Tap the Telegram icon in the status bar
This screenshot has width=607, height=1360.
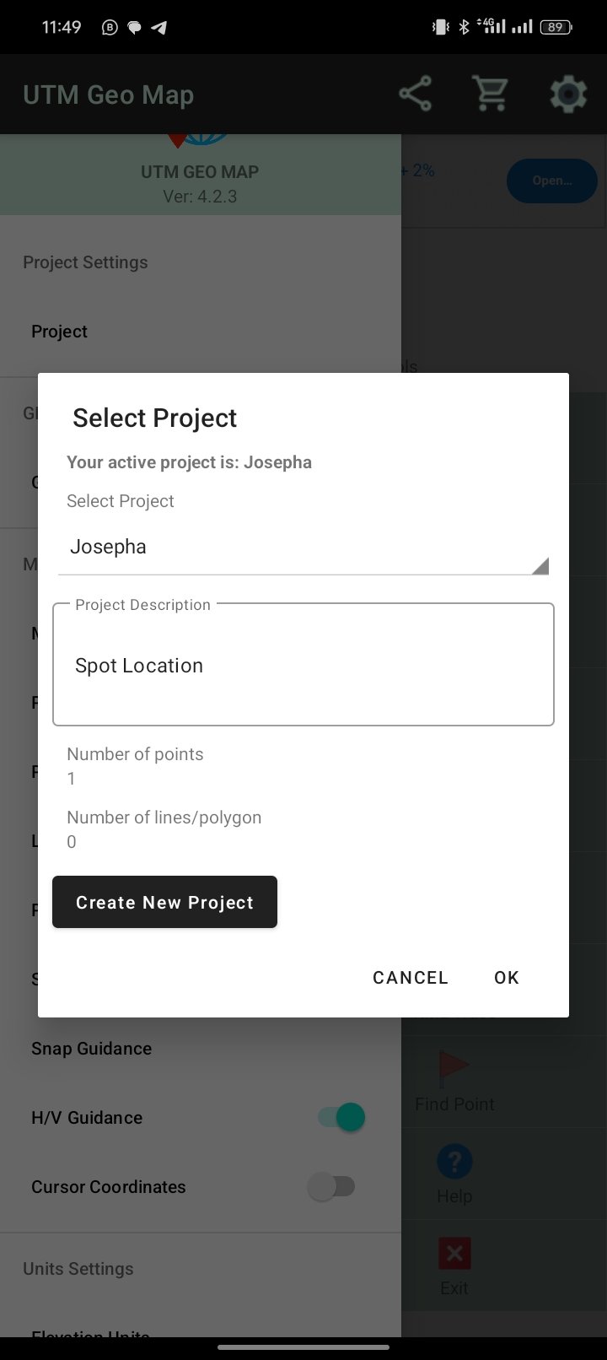(x=158, y=27)
